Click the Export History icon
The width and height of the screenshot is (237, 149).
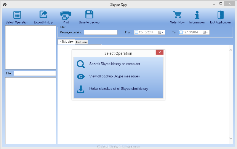(x=43, y=15)
